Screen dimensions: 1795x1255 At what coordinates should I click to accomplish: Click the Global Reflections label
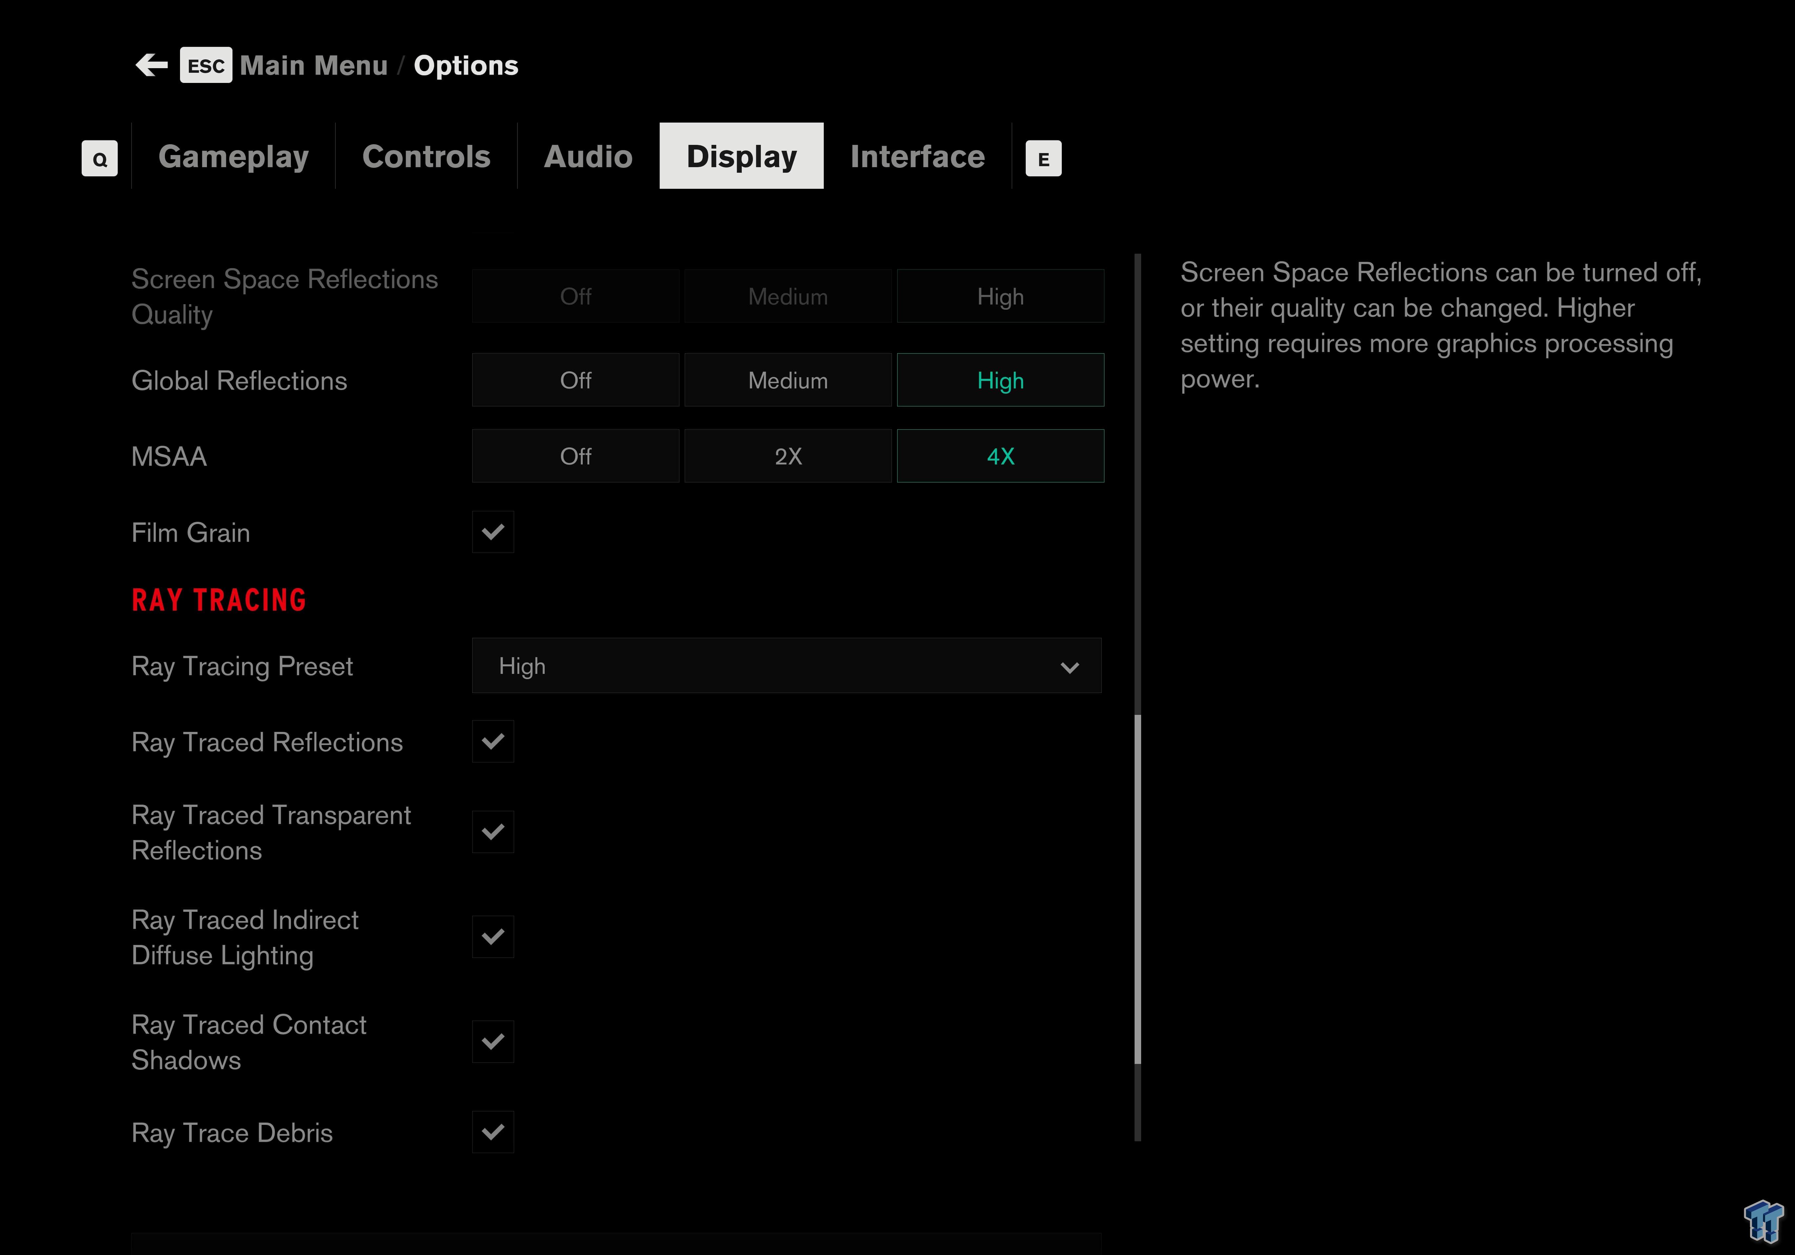pos(239,381)
